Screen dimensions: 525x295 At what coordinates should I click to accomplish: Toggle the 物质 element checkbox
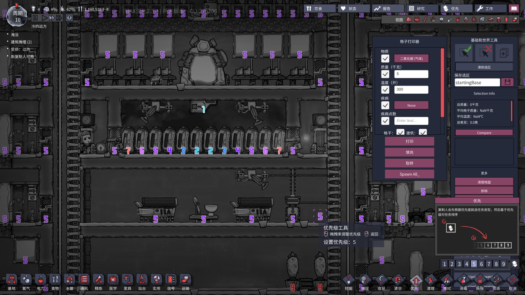385,58
